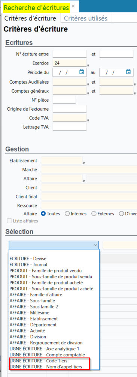Click the Affaire code field
This screenshot has height=377, width=137.
62,179
